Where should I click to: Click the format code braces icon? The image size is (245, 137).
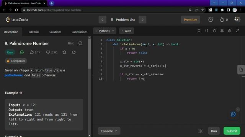tap(207, 31)
